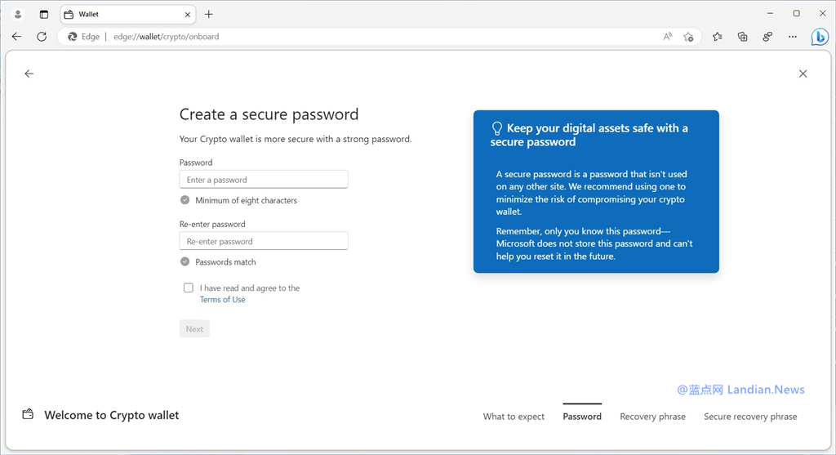Viewport: 836px width, 455px height.
Task: Refresh the page with reload icon
Action: point(42,37)
